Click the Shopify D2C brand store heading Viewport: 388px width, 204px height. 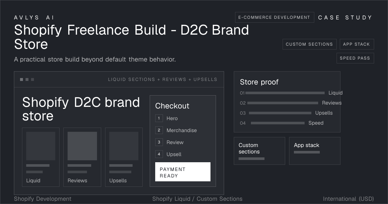click(x=81, y=109)
